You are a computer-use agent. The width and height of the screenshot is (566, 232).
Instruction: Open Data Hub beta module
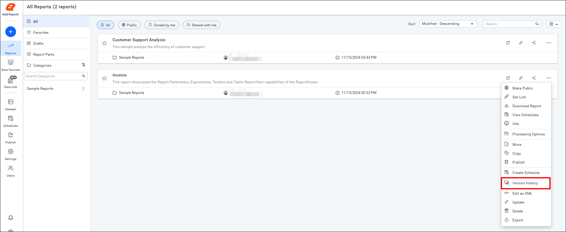click(11, 82)
